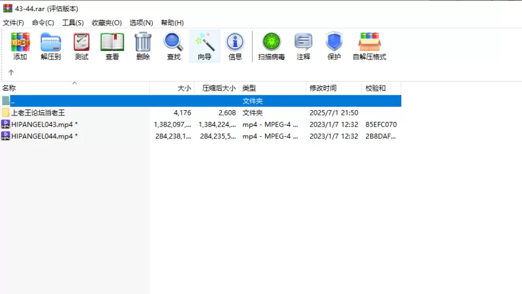Open the 文件(F) menu
This screenshot has width=522, height=294.
(13, 23)
